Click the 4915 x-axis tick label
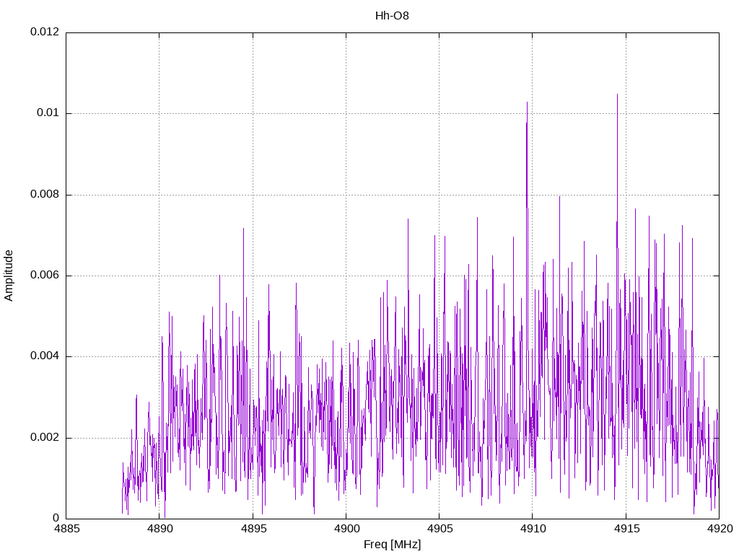 [x=626, y=529]
